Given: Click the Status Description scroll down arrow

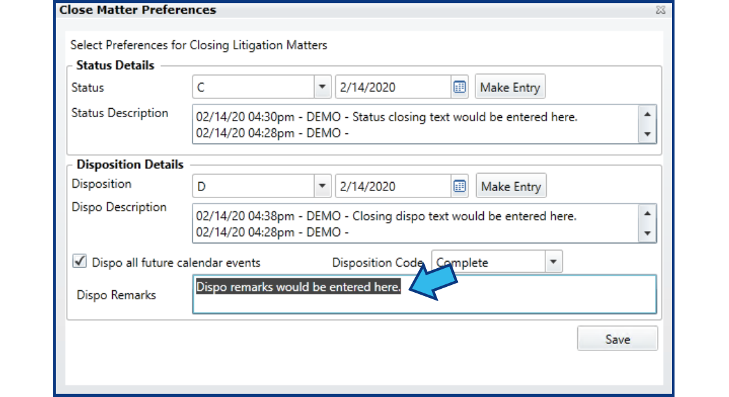Looking at the screenshot, I should 647,134.
